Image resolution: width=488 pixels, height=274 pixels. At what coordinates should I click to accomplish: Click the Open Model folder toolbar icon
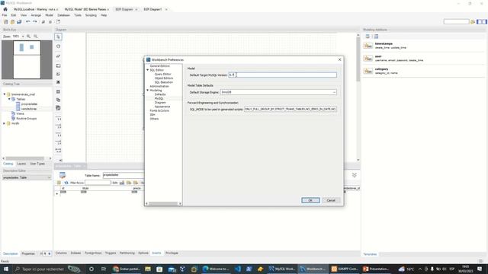12,22
